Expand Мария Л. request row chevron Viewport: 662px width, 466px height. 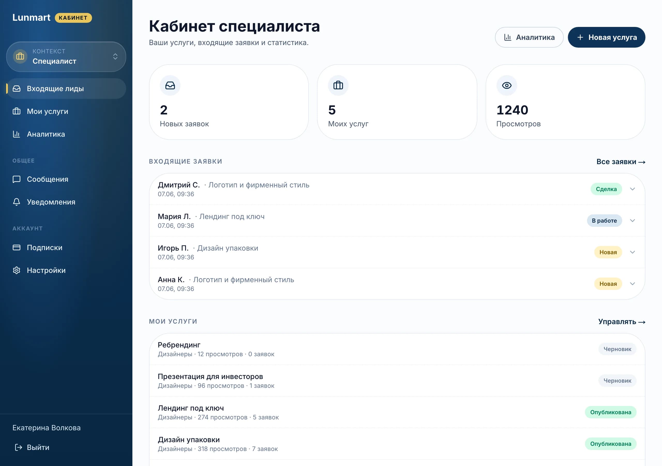(x=632, y=221)
